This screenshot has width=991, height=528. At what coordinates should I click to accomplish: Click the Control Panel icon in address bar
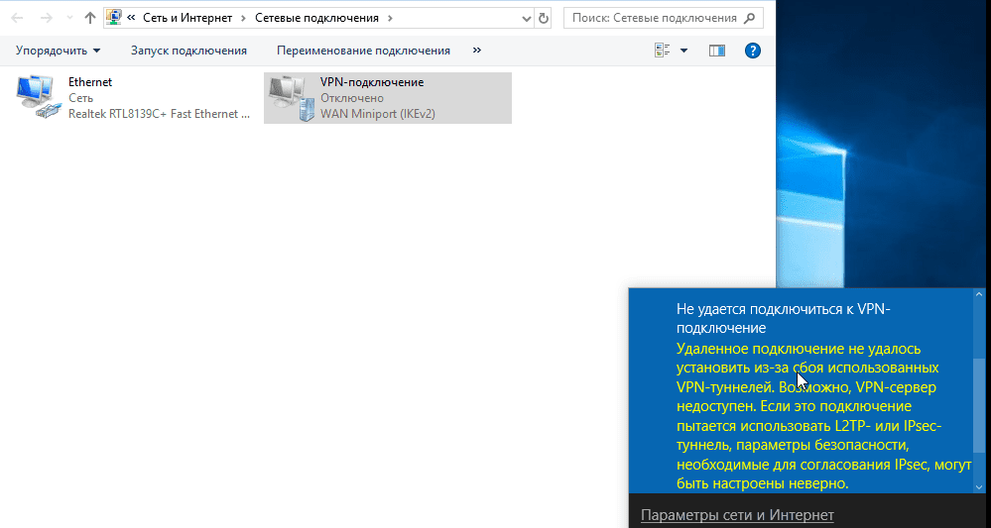114,18
